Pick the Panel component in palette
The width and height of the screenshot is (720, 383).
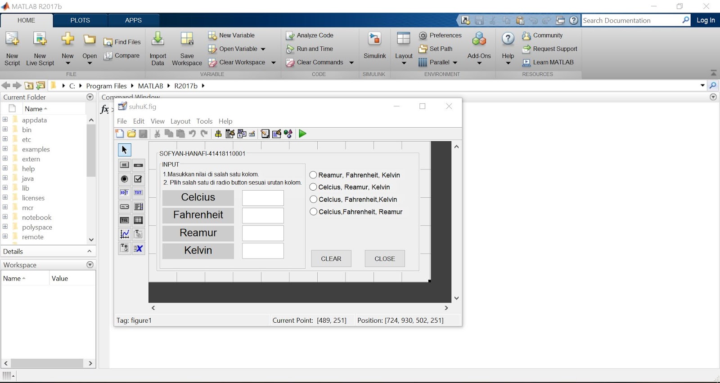pos(139,234)
